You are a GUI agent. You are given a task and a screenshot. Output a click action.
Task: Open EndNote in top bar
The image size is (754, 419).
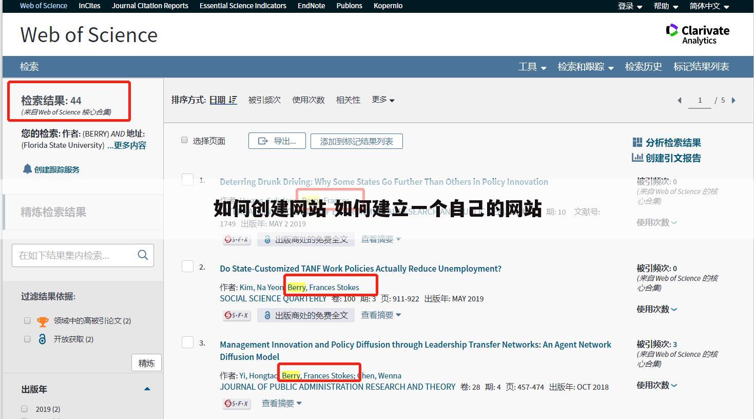(x=311, y=6)
